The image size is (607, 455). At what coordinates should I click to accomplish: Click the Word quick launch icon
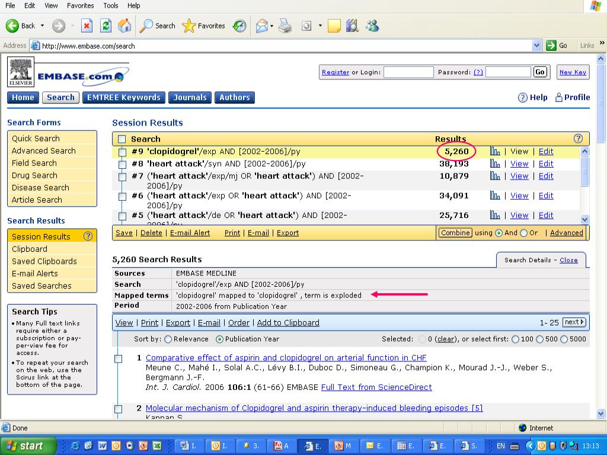tap(102, 446)
